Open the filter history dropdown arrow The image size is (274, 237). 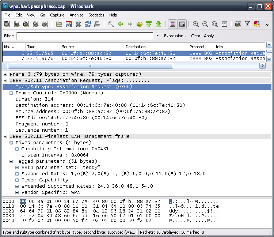(157, 36)
